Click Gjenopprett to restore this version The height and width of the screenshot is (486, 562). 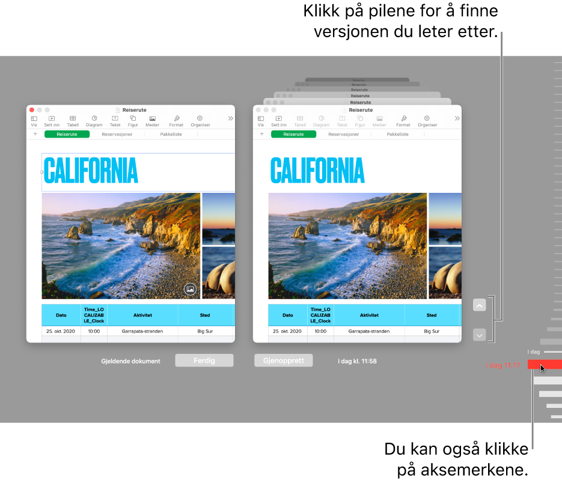click(284, 360)
